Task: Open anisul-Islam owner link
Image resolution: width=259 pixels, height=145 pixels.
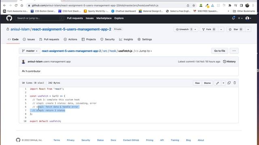Action: [x=20, y=29]
